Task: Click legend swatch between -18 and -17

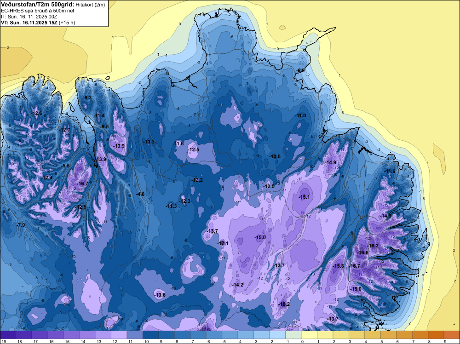Action: tap(24, 335)
